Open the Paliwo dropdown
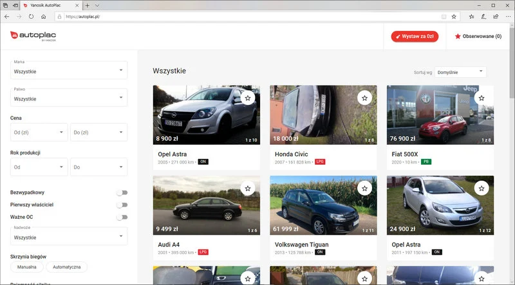The height and width of the screenshot is (285, 515). pos(69,97)
